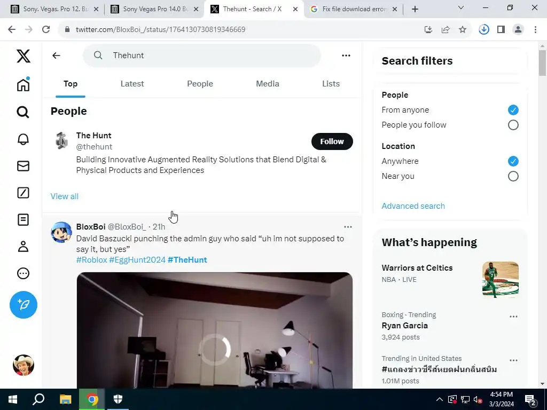Open BloxBoi tweet more options menu
The width and height of the screenshot is (547, 410).
348,227
